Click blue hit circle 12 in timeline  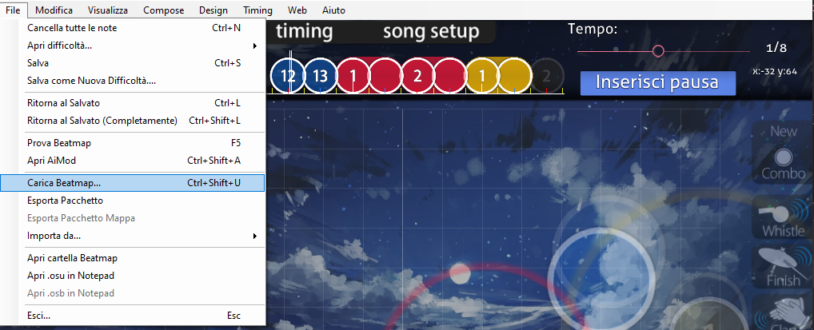pyautogui.click(x=287, y=76)
